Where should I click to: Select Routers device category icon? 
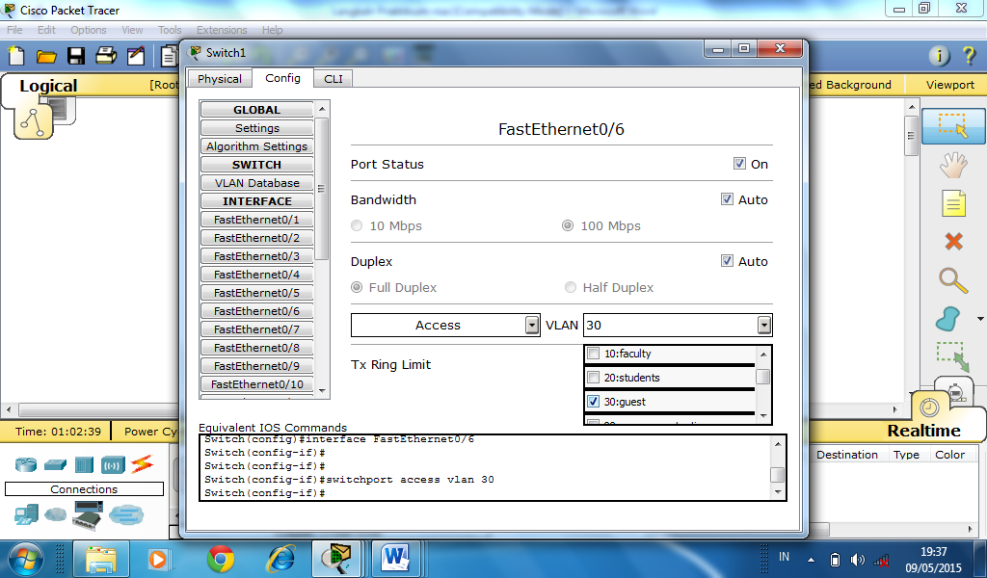pyautogui.click(x=26, y=464)
